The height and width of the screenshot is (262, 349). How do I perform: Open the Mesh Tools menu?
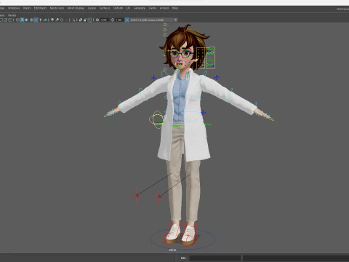57,8
